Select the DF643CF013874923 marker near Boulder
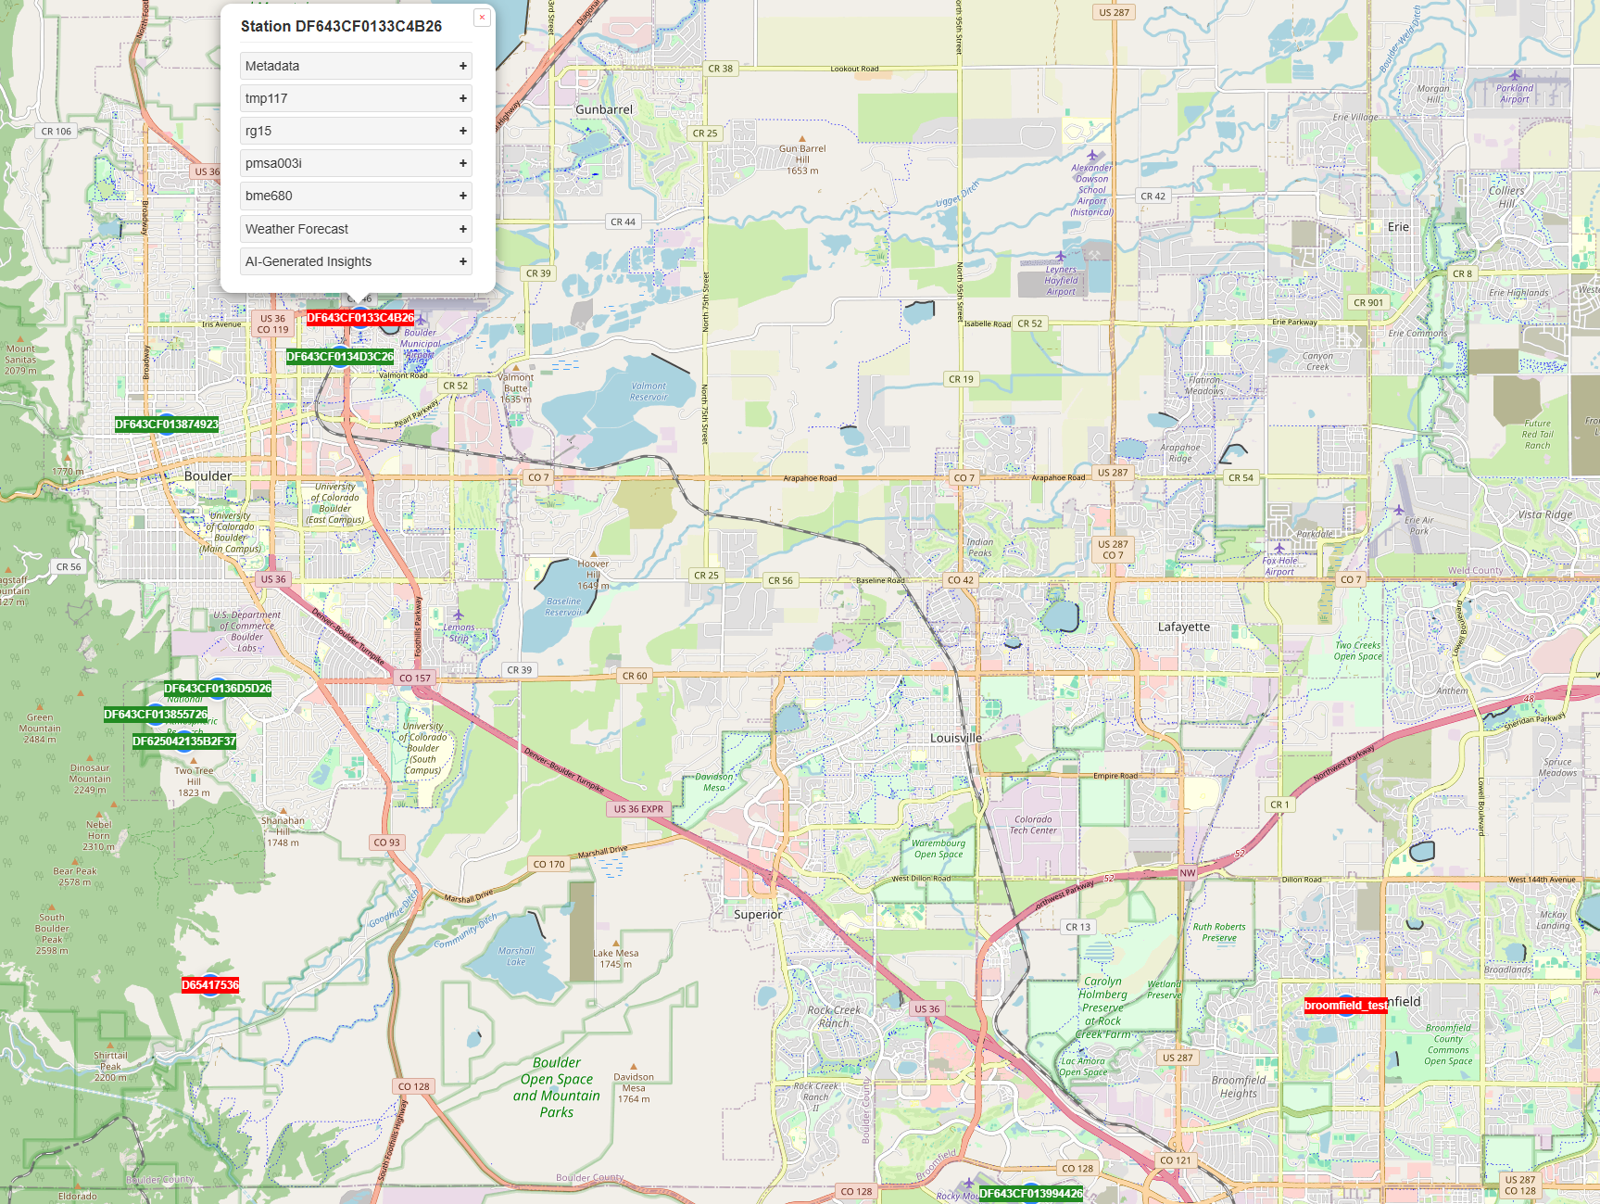 point(165,426)
